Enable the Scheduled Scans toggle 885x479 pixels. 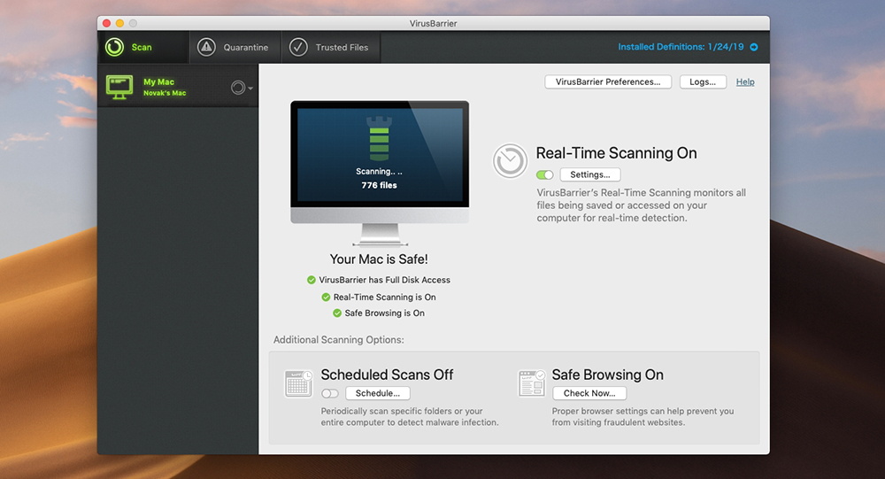click(329, 393)
